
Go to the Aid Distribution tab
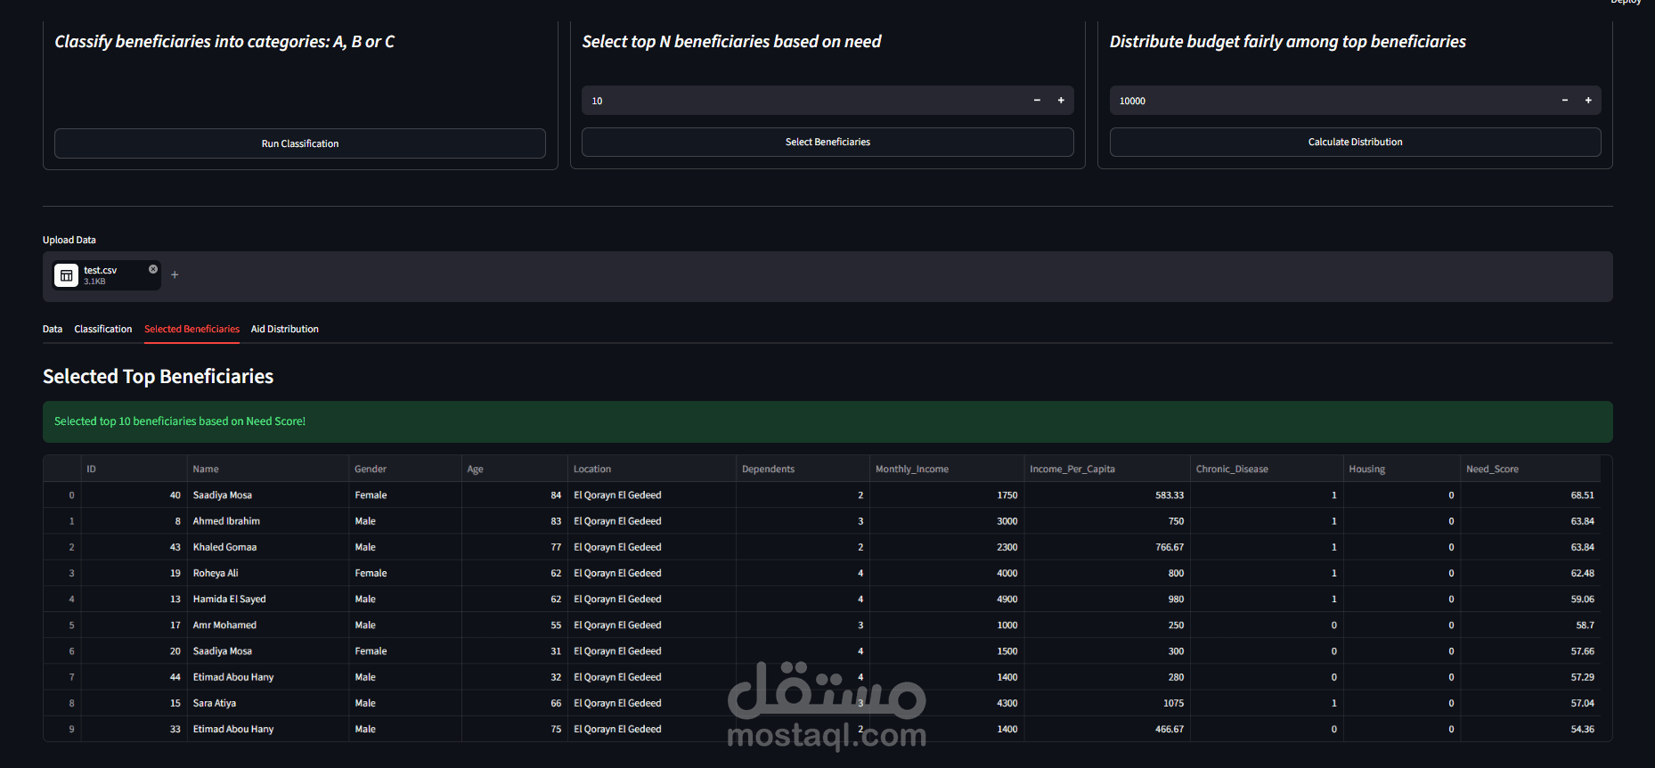click(285, 329)
